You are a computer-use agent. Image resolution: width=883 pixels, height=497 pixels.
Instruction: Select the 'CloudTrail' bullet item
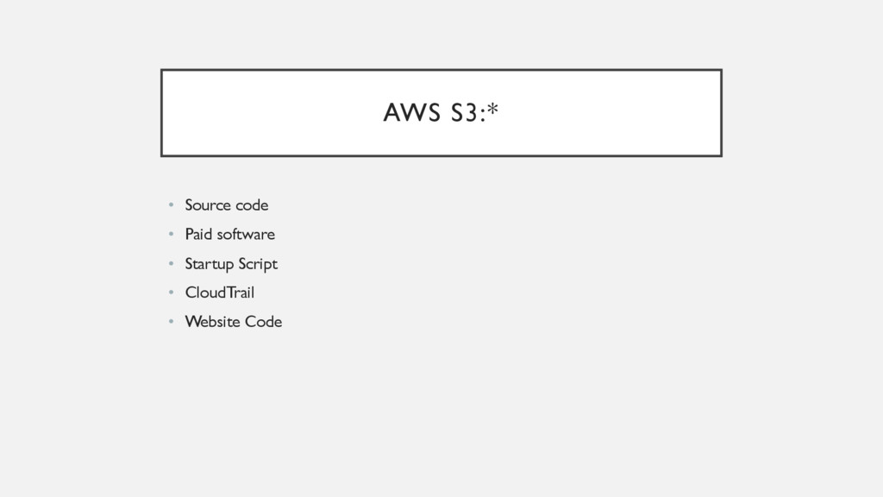220,293
